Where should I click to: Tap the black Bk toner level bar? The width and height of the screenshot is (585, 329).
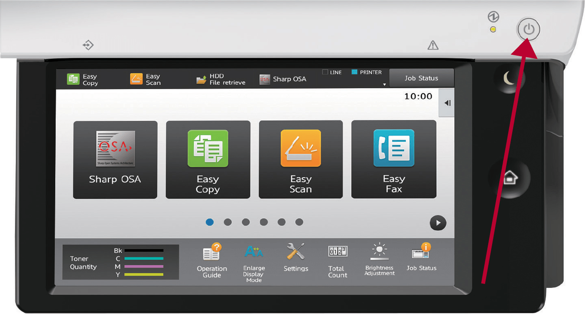(x=144, y=250)
